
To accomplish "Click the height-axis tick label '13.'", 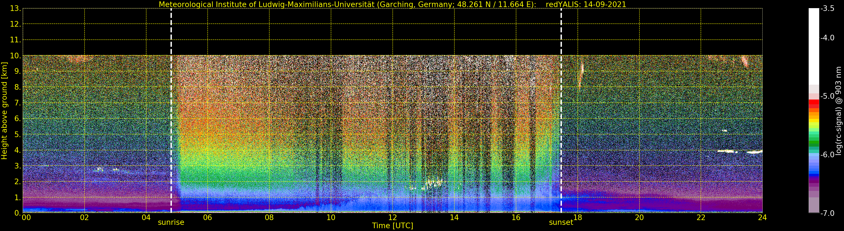I will [x=15, y=8].
